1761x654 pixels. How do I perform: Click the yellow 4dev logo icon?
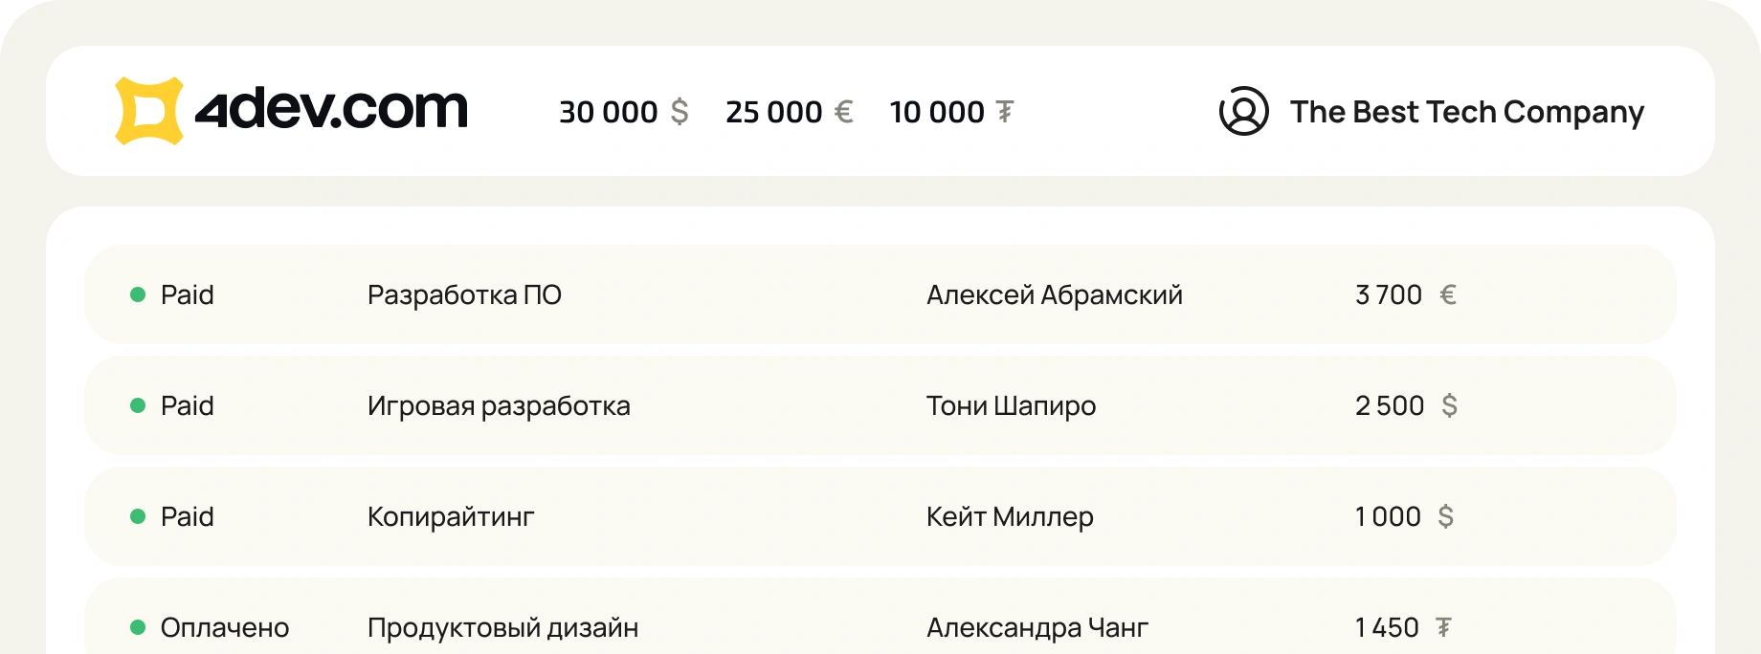coord(148,111)
